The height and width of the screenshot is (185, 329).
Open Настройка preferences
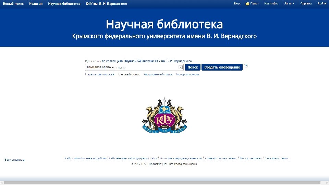[x=271, y=3]
